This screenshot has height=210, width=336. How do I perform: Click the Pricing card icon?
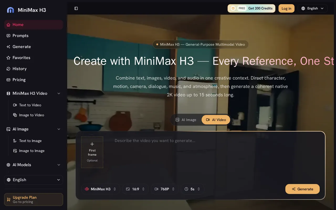click(x=8, y=80)
